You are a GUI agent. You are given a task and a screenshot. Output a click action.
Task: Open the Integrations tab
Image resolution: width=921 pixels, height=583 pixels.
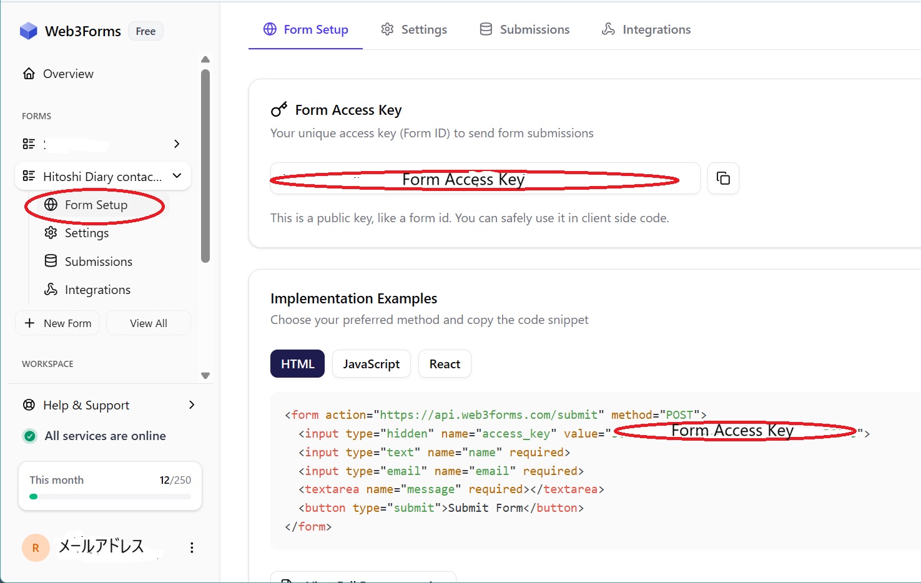point(646,29)
